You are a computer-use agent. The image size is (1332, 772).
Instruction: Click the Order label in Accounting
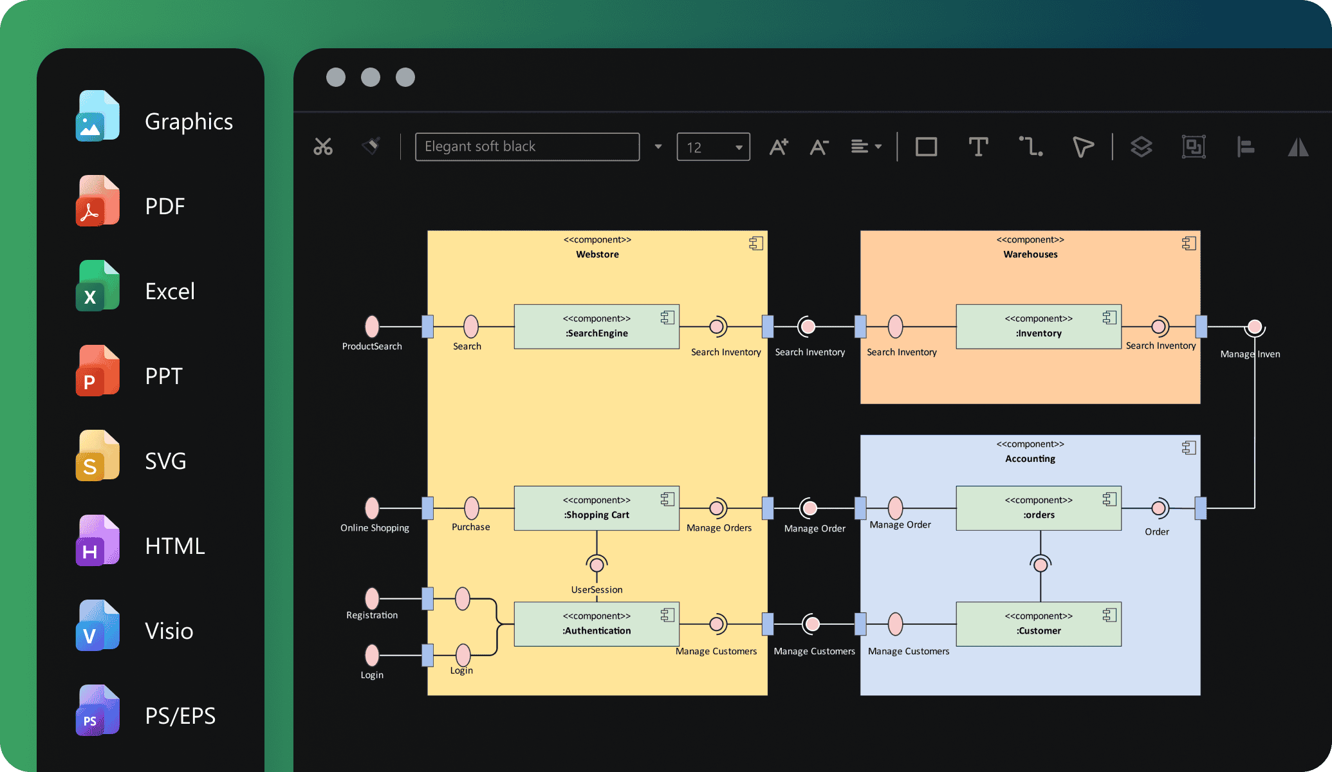pos(1156,531)
